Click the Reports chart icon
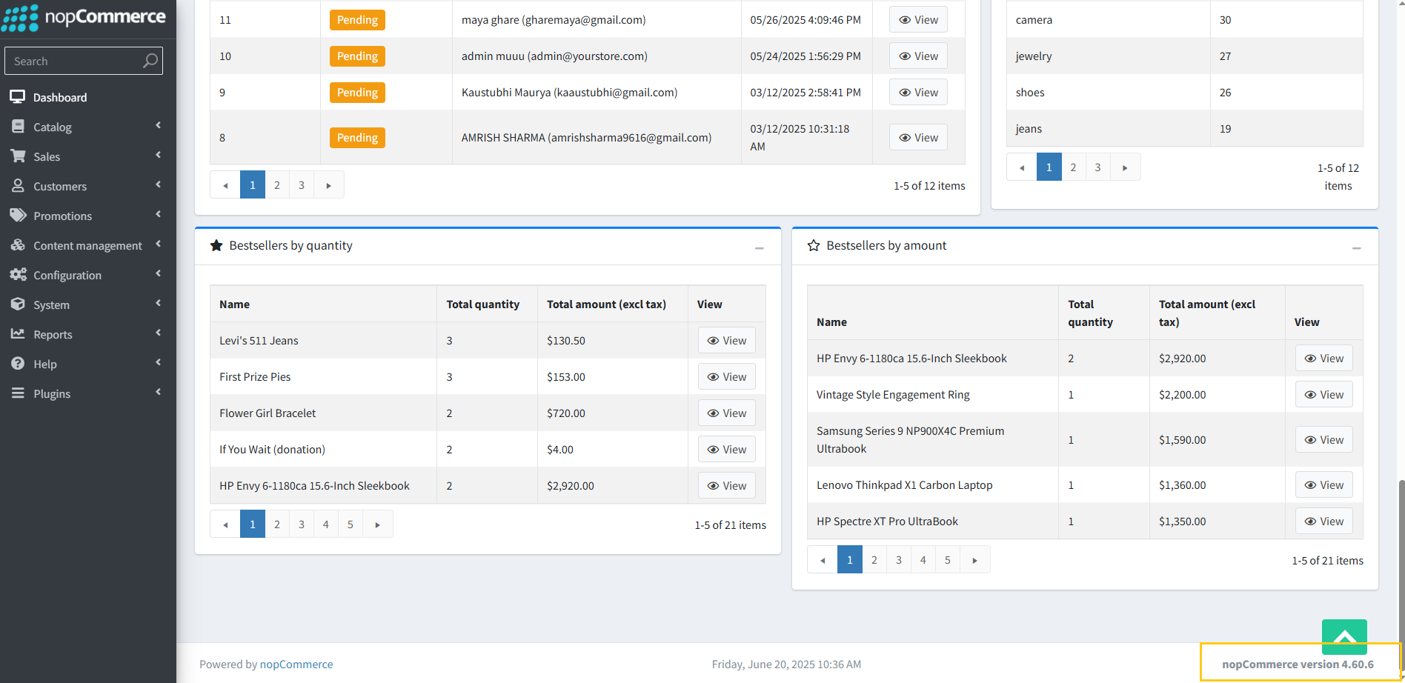Screen dimensions: 1405x683 pyautogui.click(x=18, y=334)
